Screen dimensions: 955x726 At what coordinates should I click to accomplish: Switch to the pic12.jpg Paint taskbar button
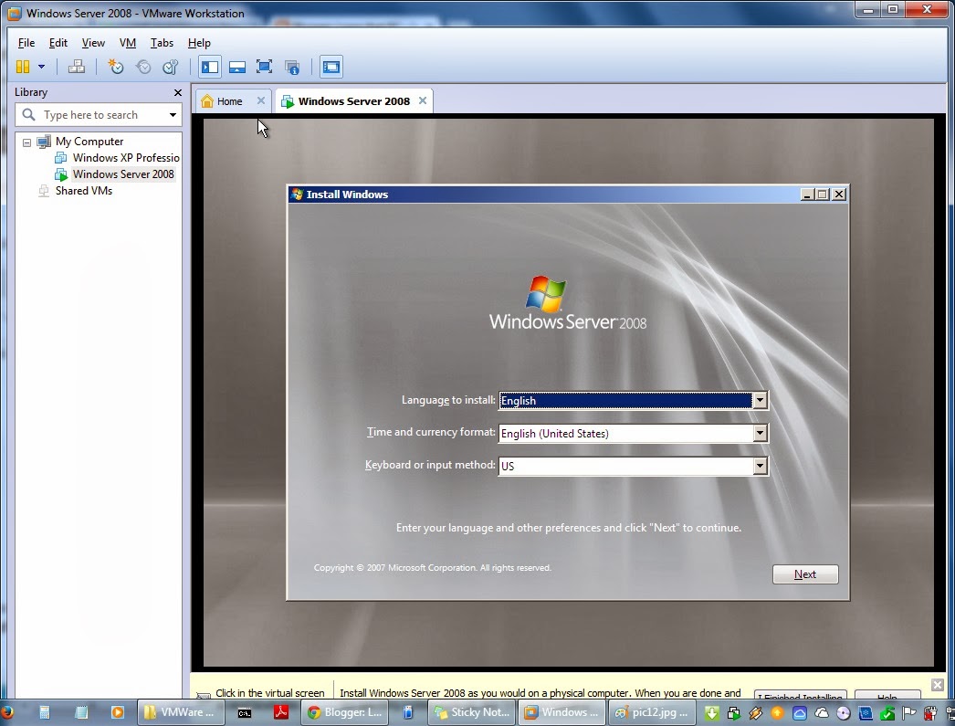pyautogui.click(x=652, y=712)
